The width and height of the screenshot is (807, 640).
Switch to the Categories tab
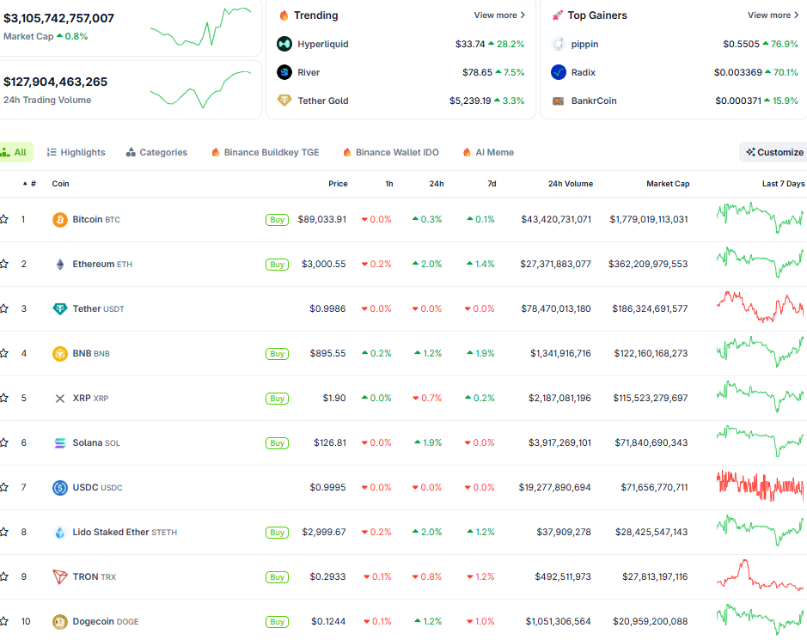pos(156,152)
